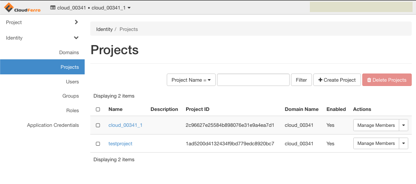
Task: Click the Delete Projects button
Action: 387,80
